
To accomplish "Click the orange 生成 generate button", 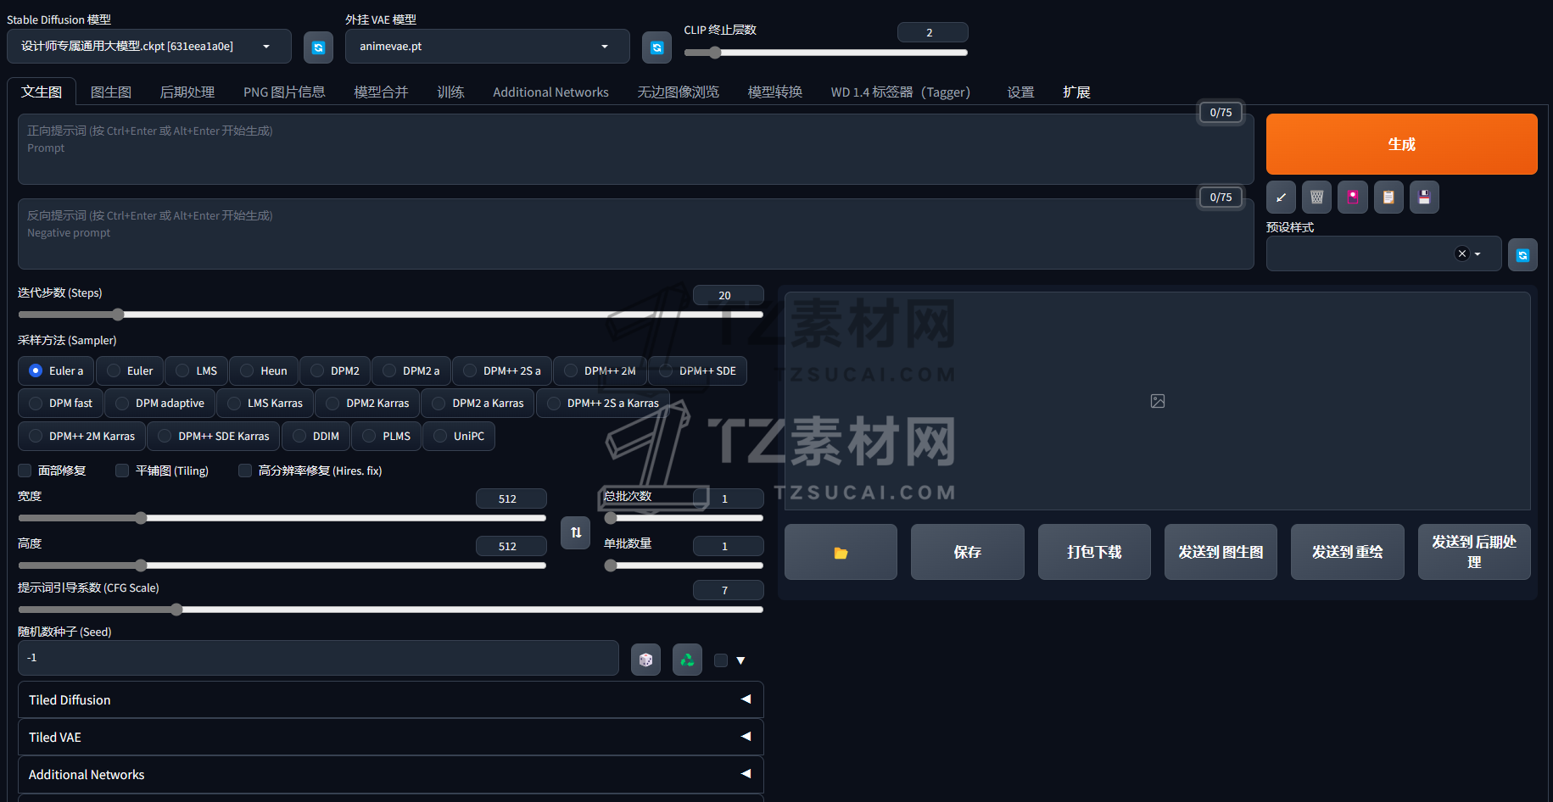I will coord(1401,144).
